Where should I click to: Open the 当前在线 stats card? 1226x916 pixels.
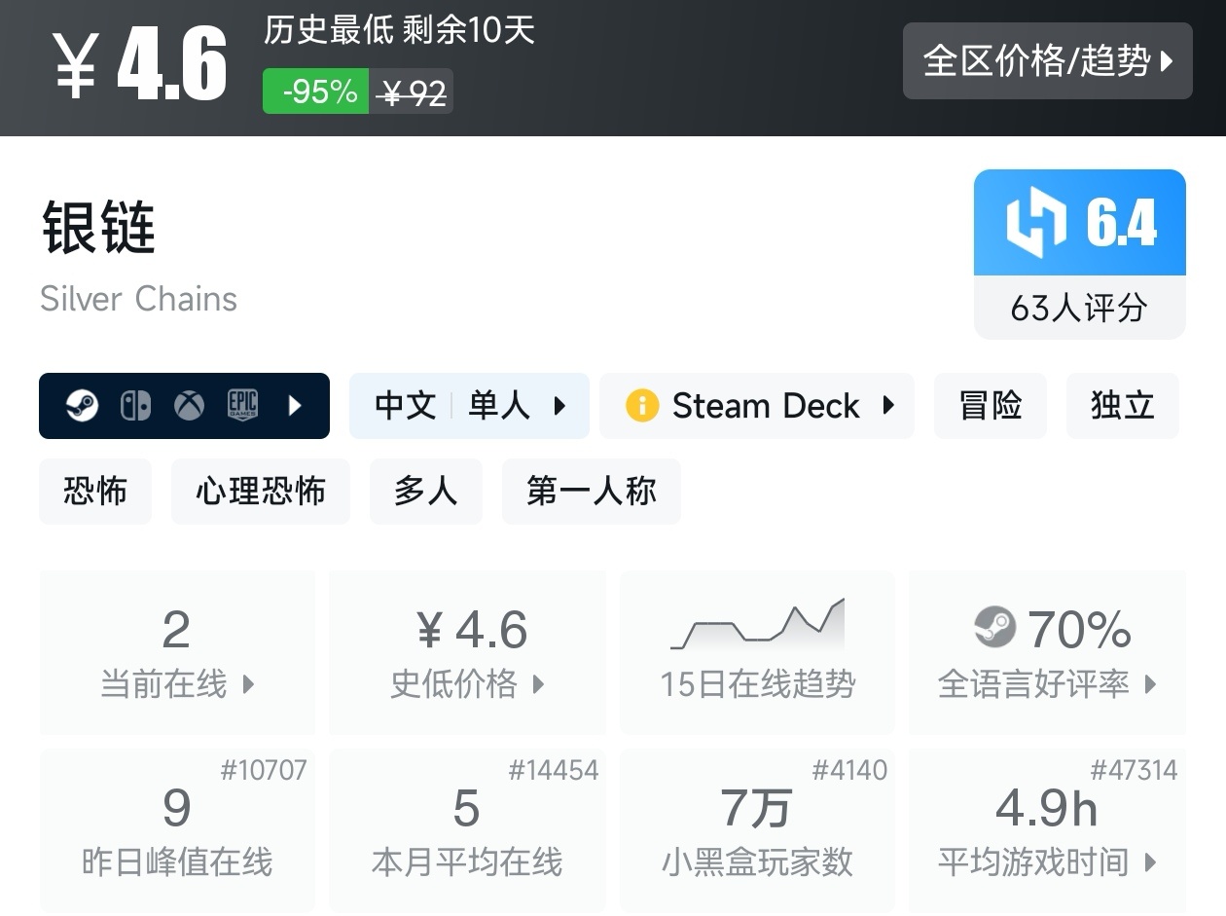click(x=177, y=652)
